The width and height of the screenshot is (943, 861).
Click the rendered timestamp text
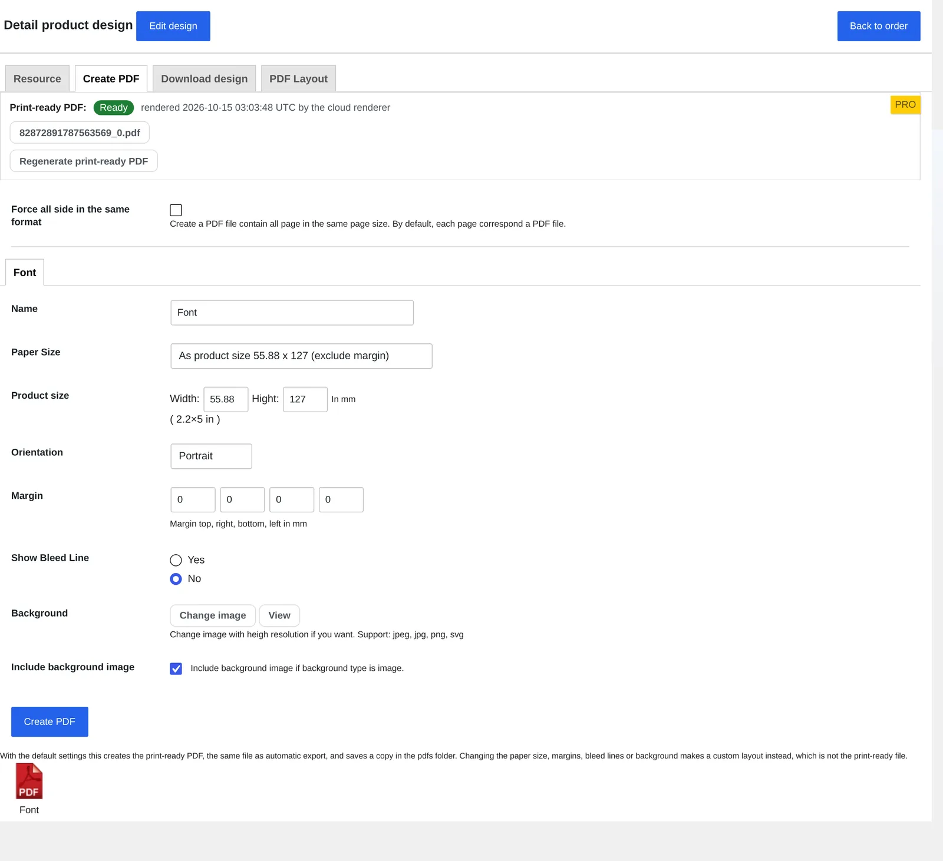pyautogui.click(x=265, y=108)
